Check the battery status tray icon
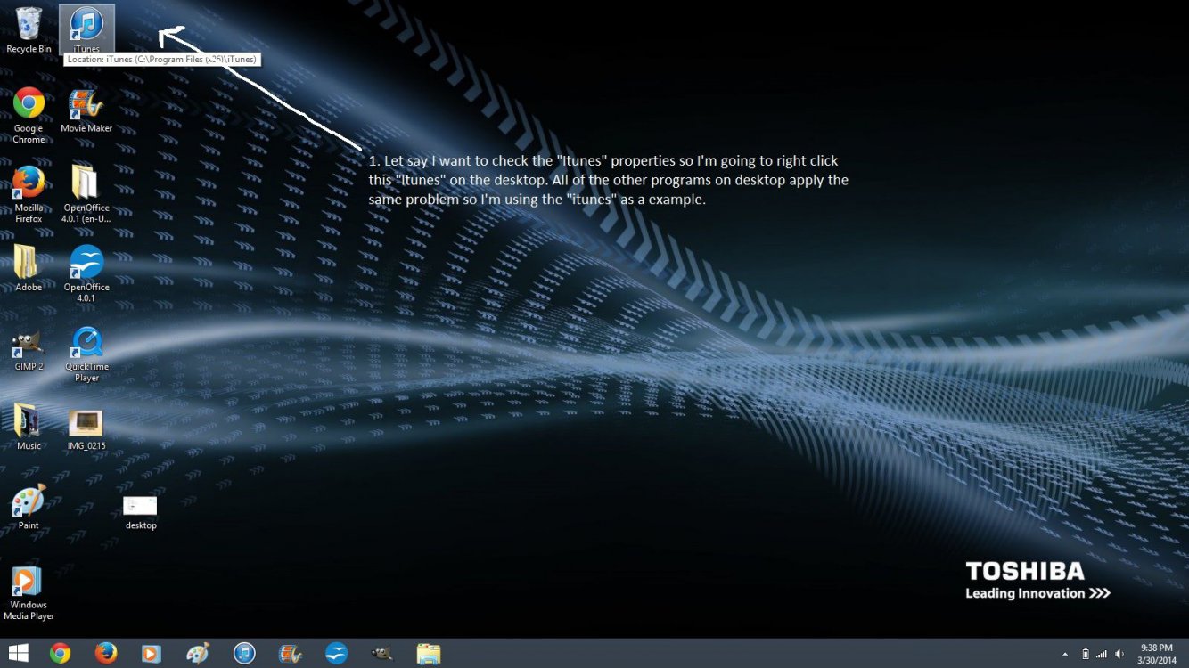The width and height of the screenshot is (1189, 668). 1085,654
